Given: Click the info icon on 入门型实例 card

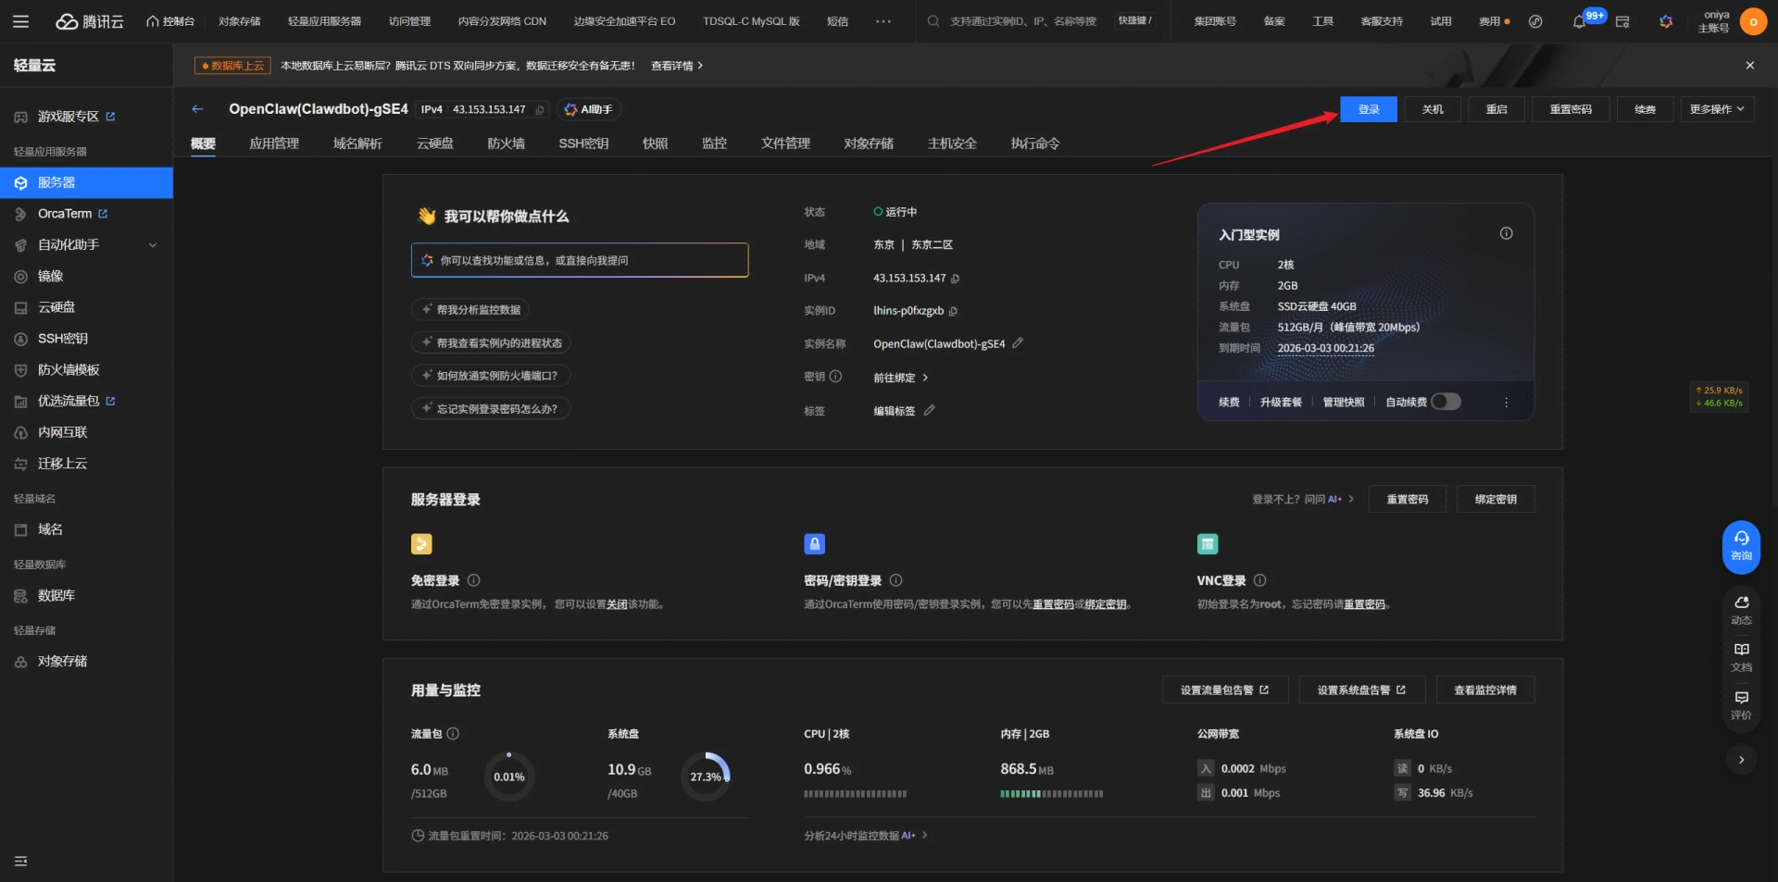Looking at the screenshot, I should pyautogui.click(x=1506, y=234).
